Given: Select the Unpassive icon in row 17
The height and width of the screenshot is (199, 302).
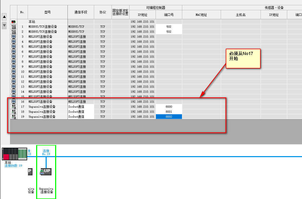Looking at the screenshot, I should tap(14, 107).
